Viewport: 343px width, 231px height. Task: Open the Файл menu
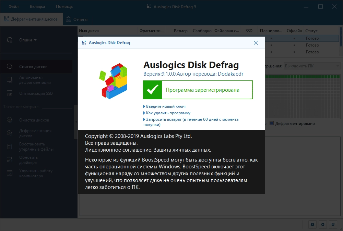(x=14, y=7)
